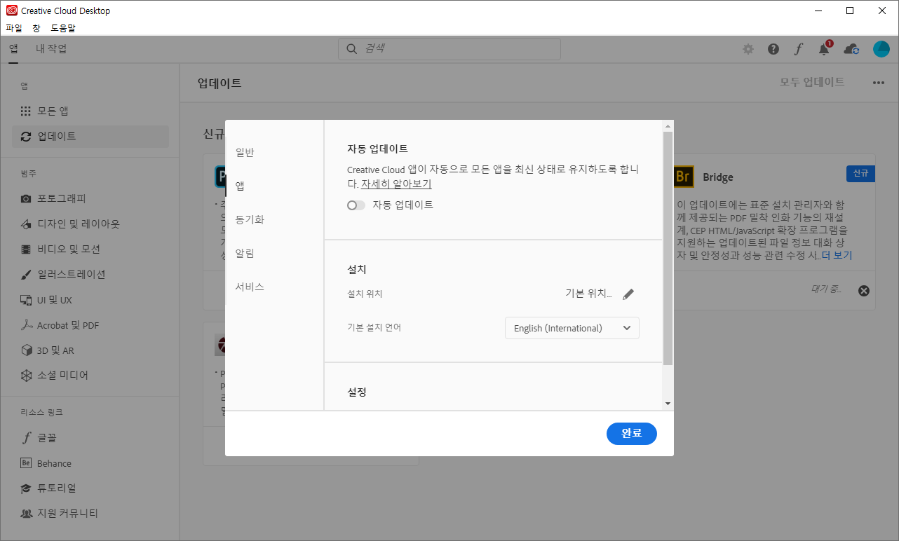The height and width of the screenshot is (541, 899).
Task: Click the 모두 업데이트 button
Action: (813, 82)
